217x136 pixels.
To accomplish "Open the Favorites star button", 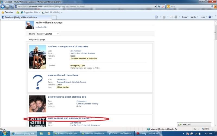I will [7, 12].
